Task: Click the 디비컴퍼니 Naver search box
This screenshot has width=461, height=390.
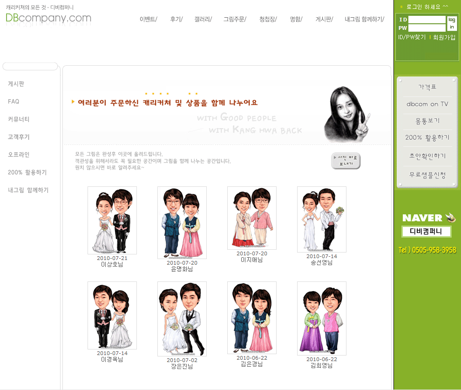Action: click(426, 232)
